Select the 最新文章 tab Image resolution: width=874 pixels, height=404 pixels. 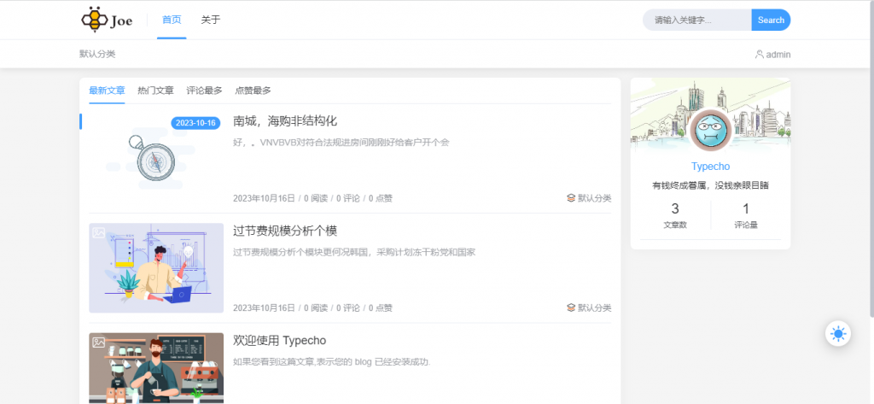click(x=107, y=91)
